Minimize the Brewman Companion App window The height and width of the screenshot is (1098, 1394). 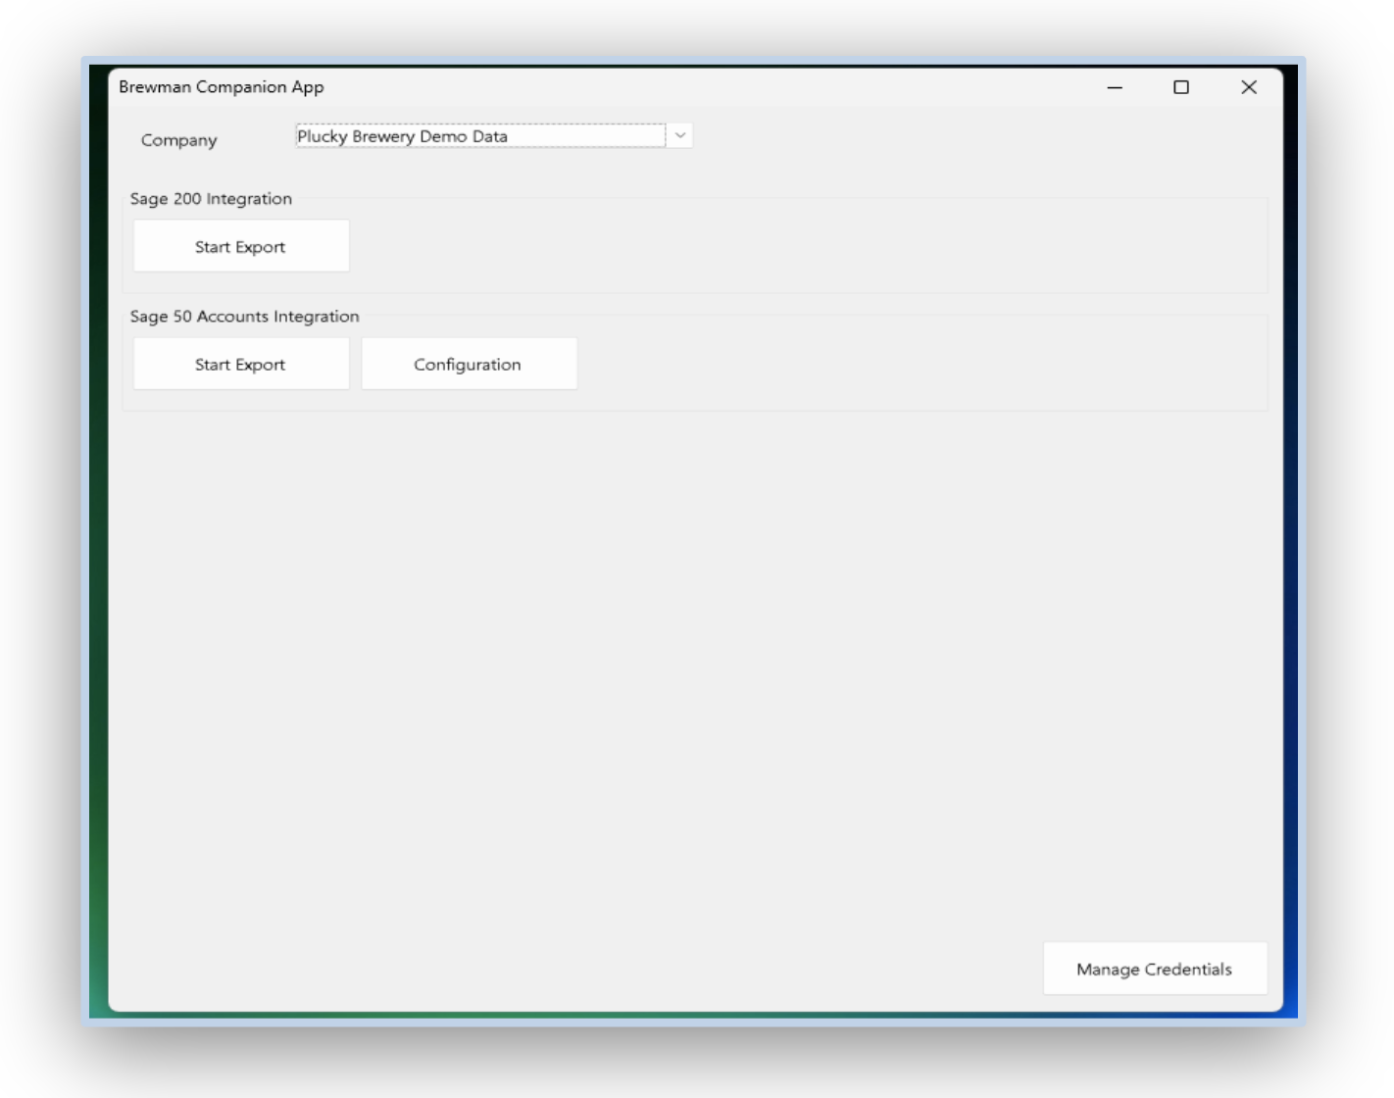(x=1115, y=87)
